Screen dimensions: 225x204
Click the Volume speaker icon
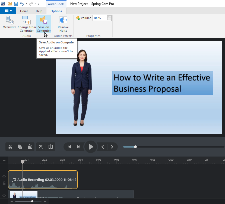(78, 18)
